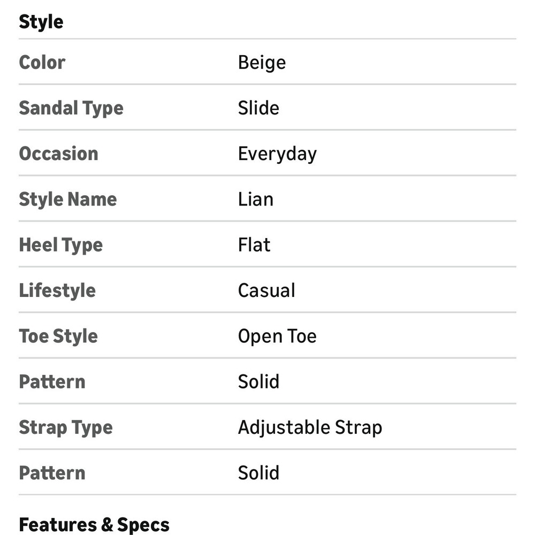Select the Casual lifestyle value
The width and height of the screenshot is (535, 535).
266,291
